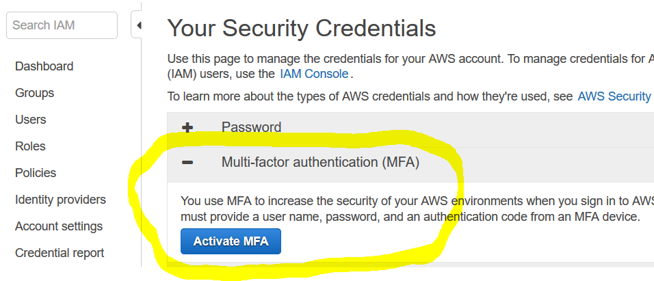
Task: Click the intro text about managing credentials
Action: tap(410, 59)
